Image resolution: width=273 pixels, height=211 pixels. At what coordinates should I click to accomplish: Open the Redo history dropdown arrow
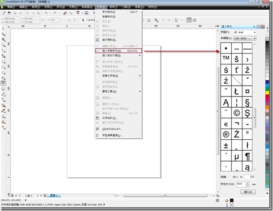[x=59, y=13]
